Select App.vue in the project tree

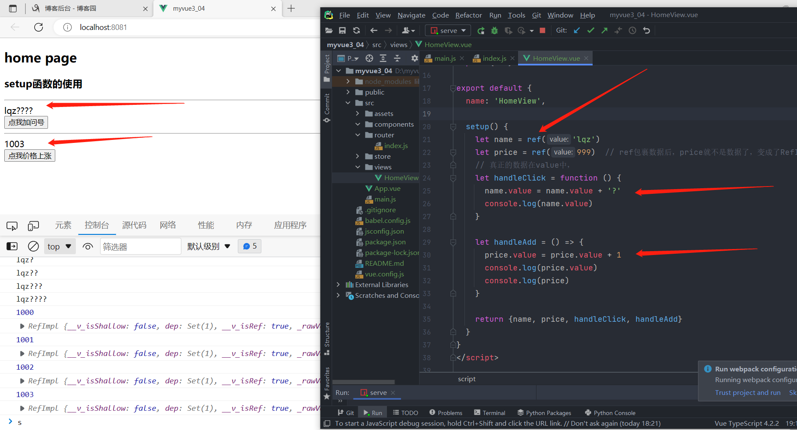click(x=387, y=188)
